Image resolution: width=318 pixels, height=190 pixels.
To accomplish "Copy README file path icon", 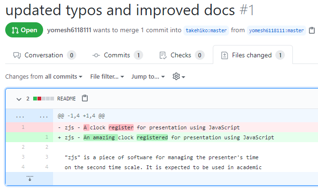I will pos(85,98).
